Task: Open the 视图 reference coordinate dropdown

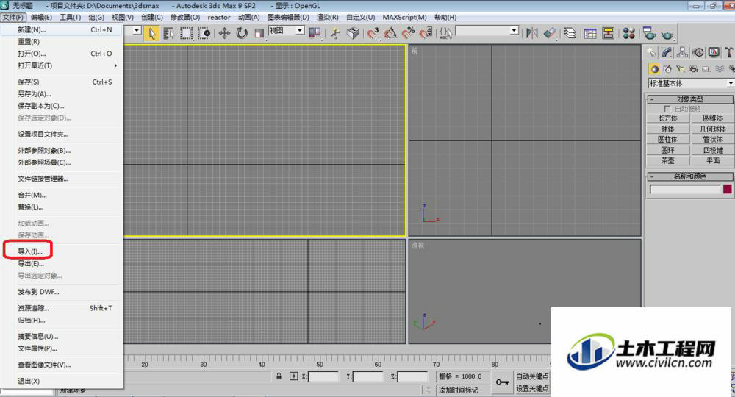Action: (287, 30)
